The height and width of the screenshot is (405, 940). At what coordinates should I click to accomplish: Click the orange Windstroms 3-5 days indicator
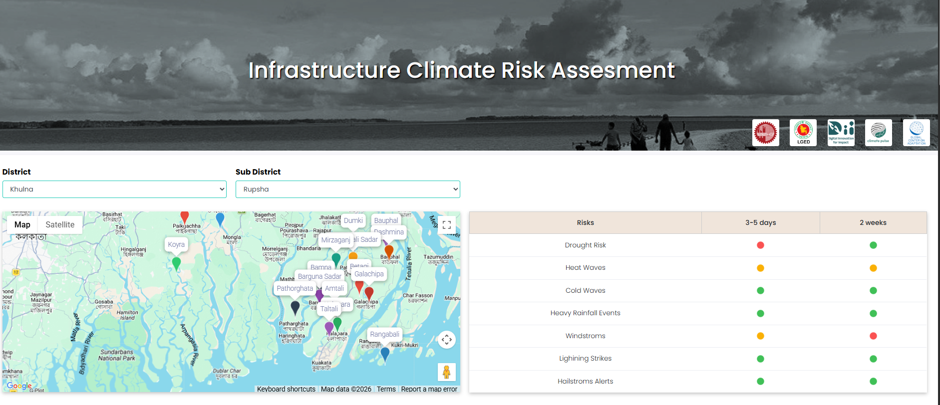click(760, 336)
